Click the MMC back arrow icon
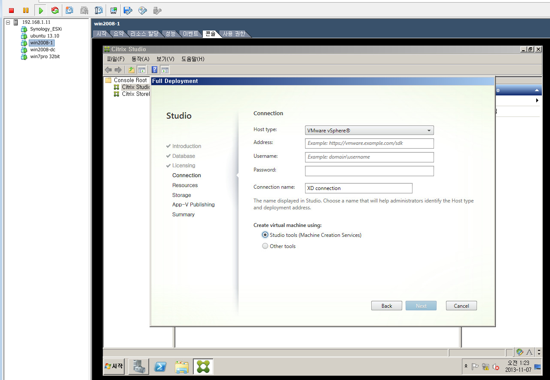This screenshot has height=380, width=550. coord(108,70)
